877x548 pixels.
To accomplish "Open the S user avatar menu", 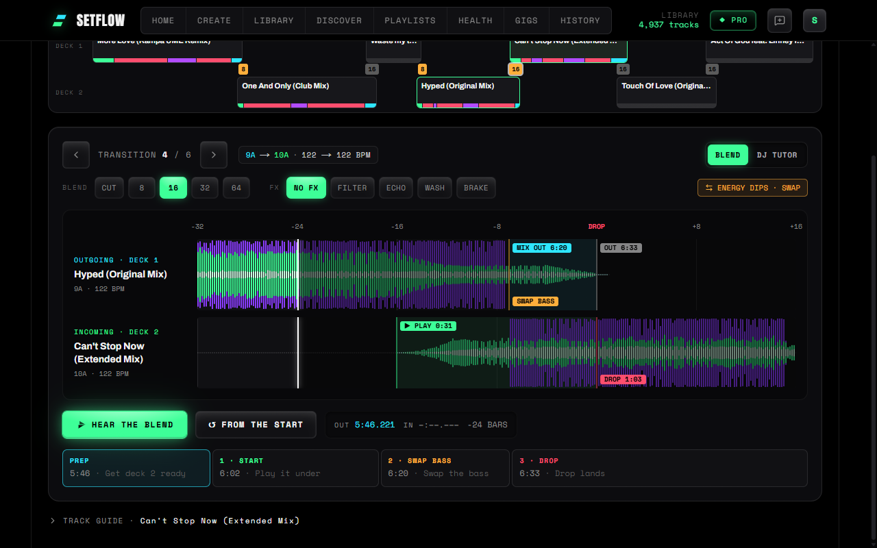I will [x=815, y=21].
